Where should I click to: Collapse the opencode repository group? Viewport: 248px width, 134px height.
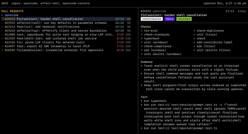tap(10, 15)
